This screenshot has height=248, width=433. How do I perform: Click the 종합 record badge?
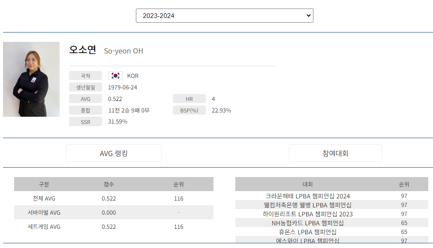click(85, 110)
